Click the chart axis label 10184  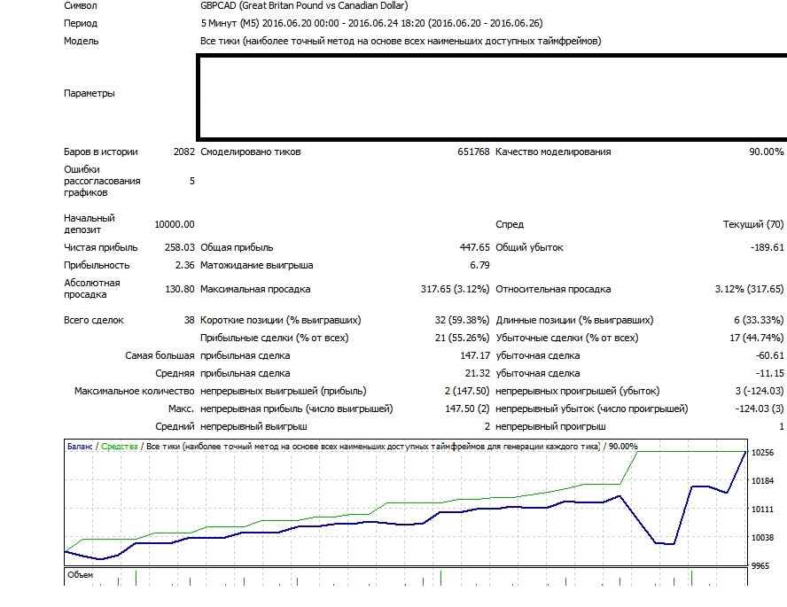click(762, 481)
